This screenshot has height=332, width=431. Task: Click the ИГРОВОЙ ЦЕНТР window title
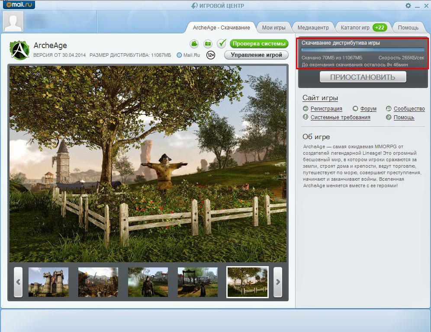222,6
